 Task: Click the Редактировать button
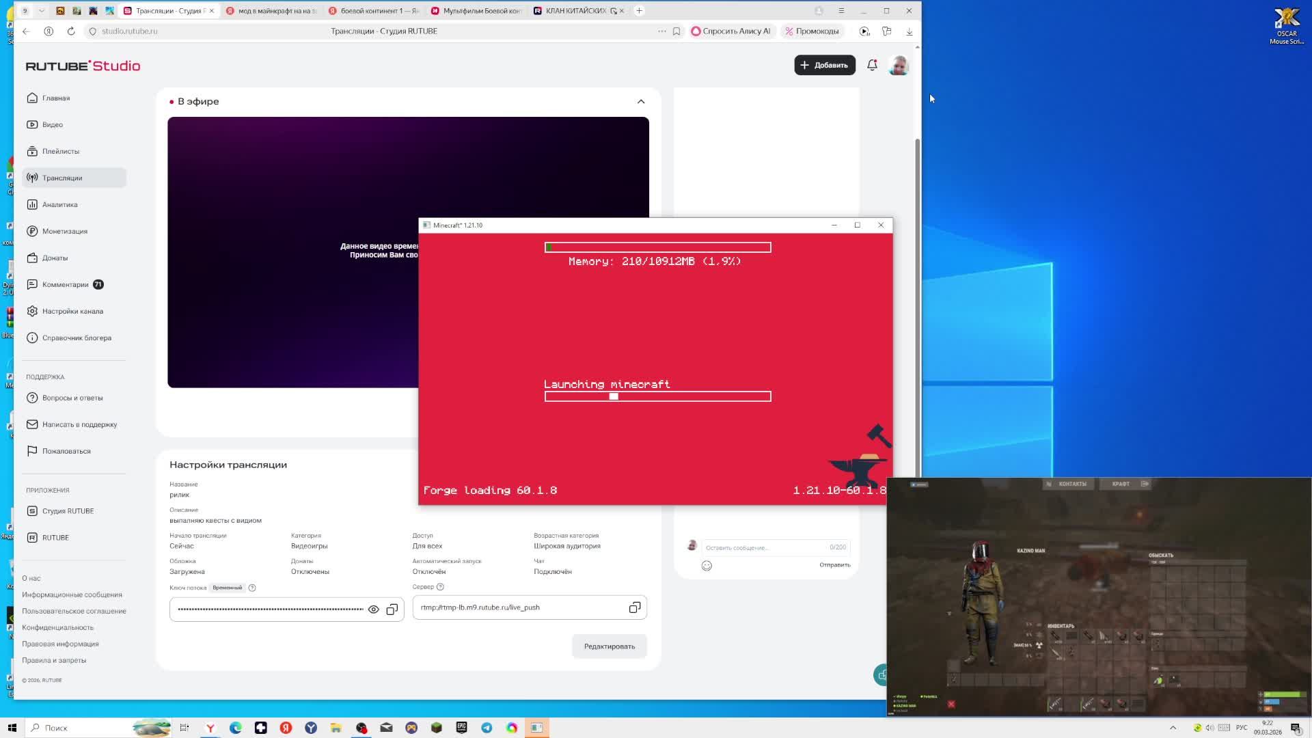click(x=609, y=646)
